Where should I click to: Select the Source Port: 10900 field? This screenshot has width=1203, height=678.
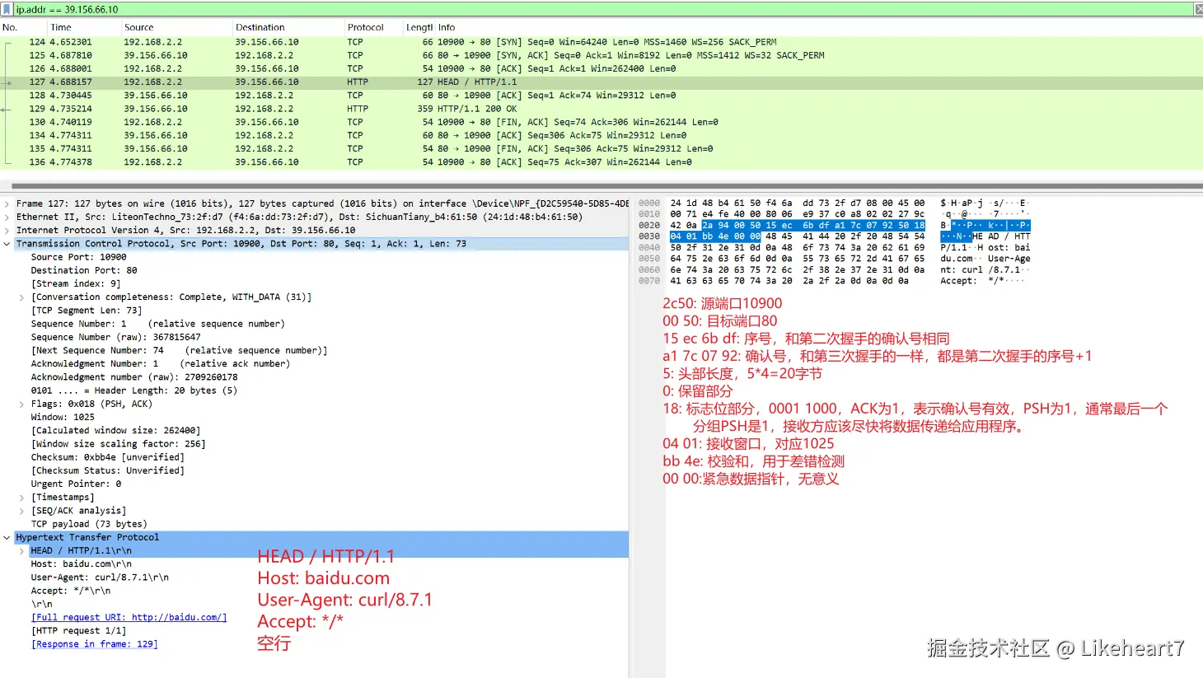79,257
